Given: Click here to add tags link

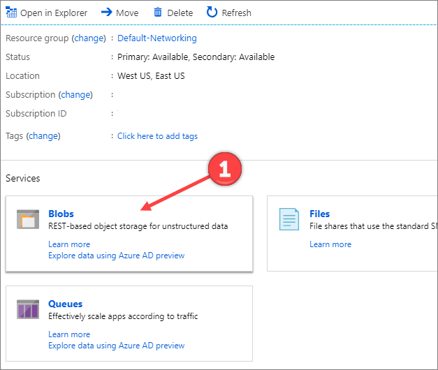Looking at the screenshot, I should pos(157,136).
